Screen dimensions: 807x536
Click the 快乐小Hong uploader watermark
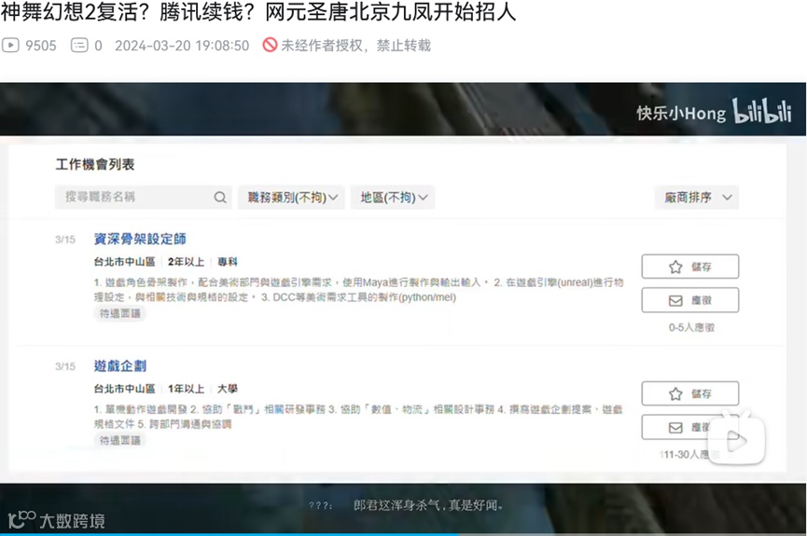point(680,113)
